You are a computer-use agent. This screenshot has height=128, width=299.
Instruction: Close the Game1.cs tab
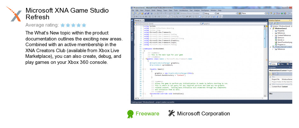(143, 20)
